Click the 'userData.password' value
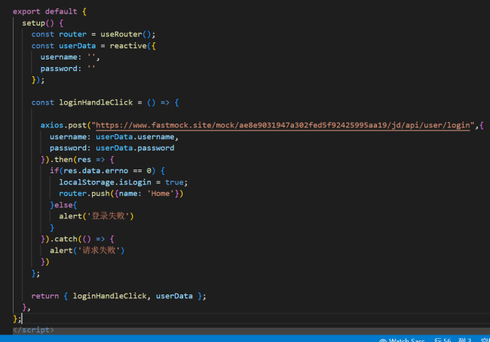Screen dimensions: 490x342 [135, 148]
